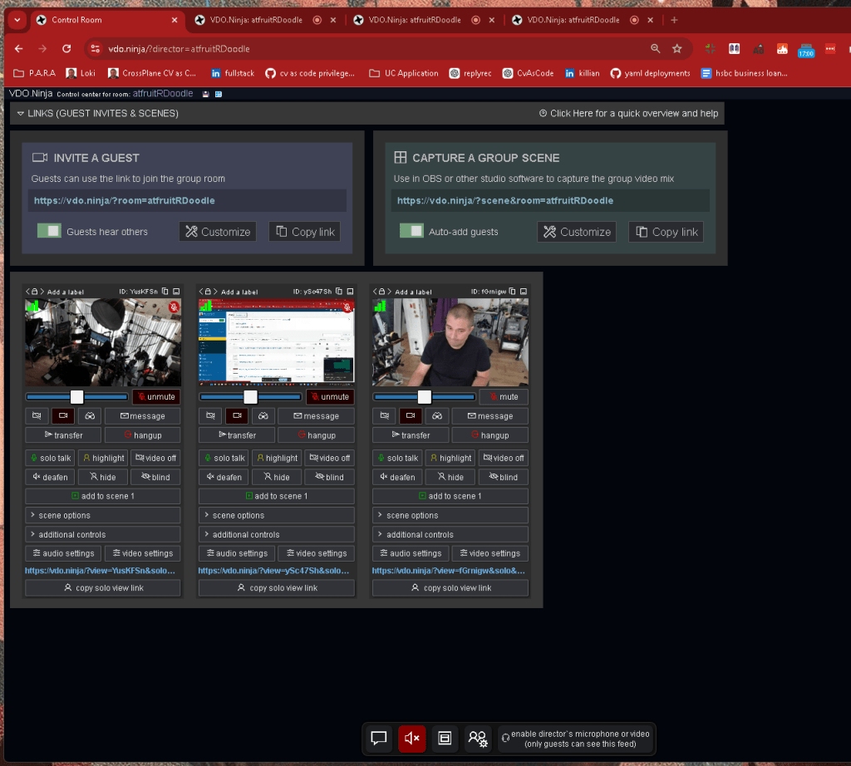Open the new tab plus button

click(x=674, y=20)
